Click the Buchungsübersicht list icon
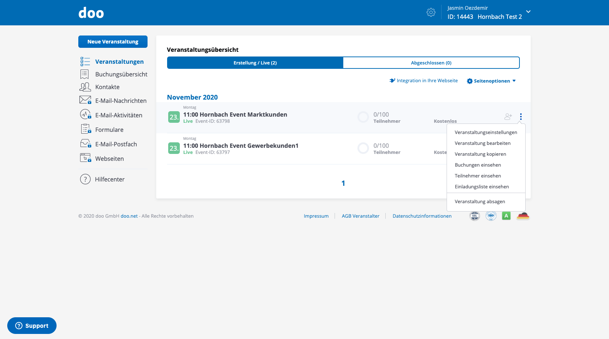The image size is (609, 339). [x=84, y=74]
